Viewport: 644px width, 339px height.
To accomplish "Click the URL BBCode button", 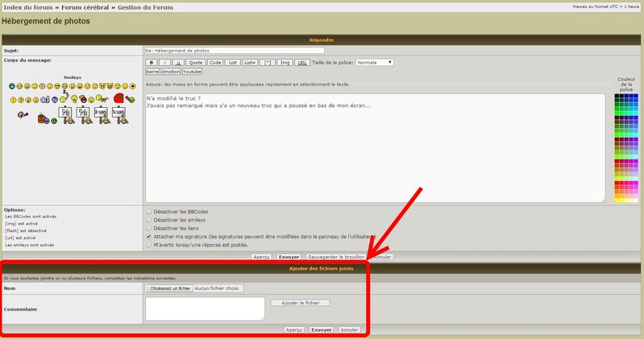I will [301, 62].
